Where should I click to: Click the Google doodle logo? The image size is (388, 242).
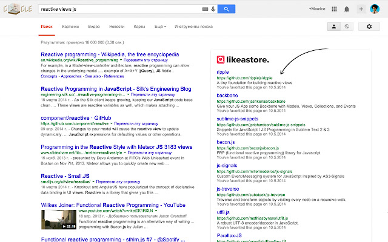tap(18, 9)
